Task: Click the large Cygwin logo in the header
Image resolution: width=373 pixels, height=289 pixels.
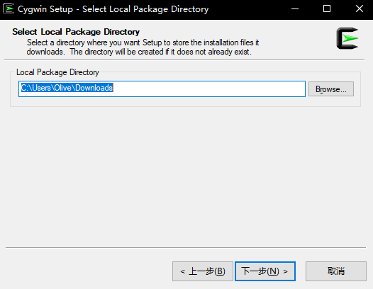Action: point(347,38)
